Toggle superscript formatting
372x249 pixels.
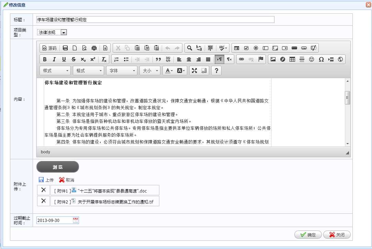tap(93, 59)
